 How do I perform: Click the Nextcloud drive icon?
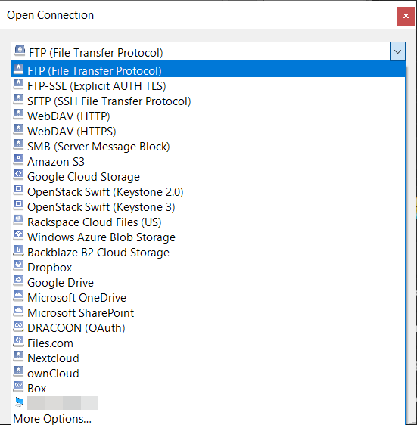(18, 356)
